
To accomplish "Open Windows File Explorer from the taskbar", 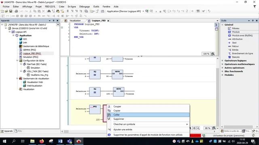I will (32, 141).
